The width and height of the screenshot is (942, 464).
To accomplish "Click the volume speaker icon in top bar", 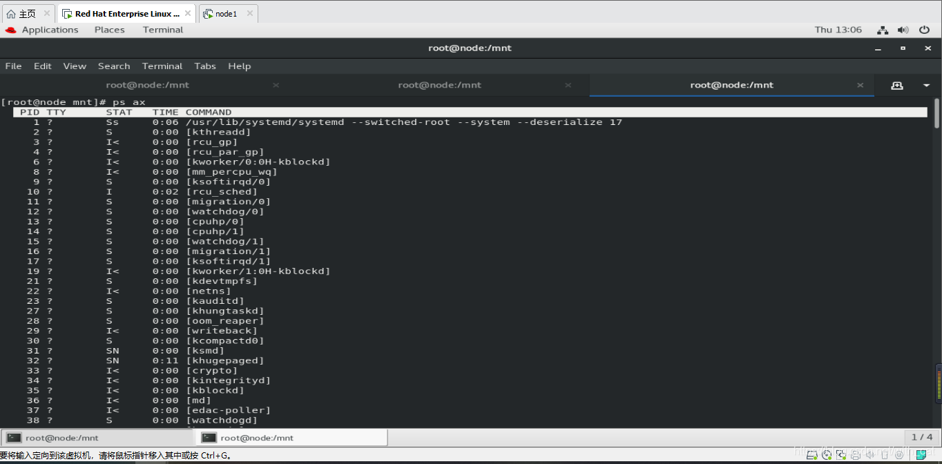I will (x=903, y=30).
